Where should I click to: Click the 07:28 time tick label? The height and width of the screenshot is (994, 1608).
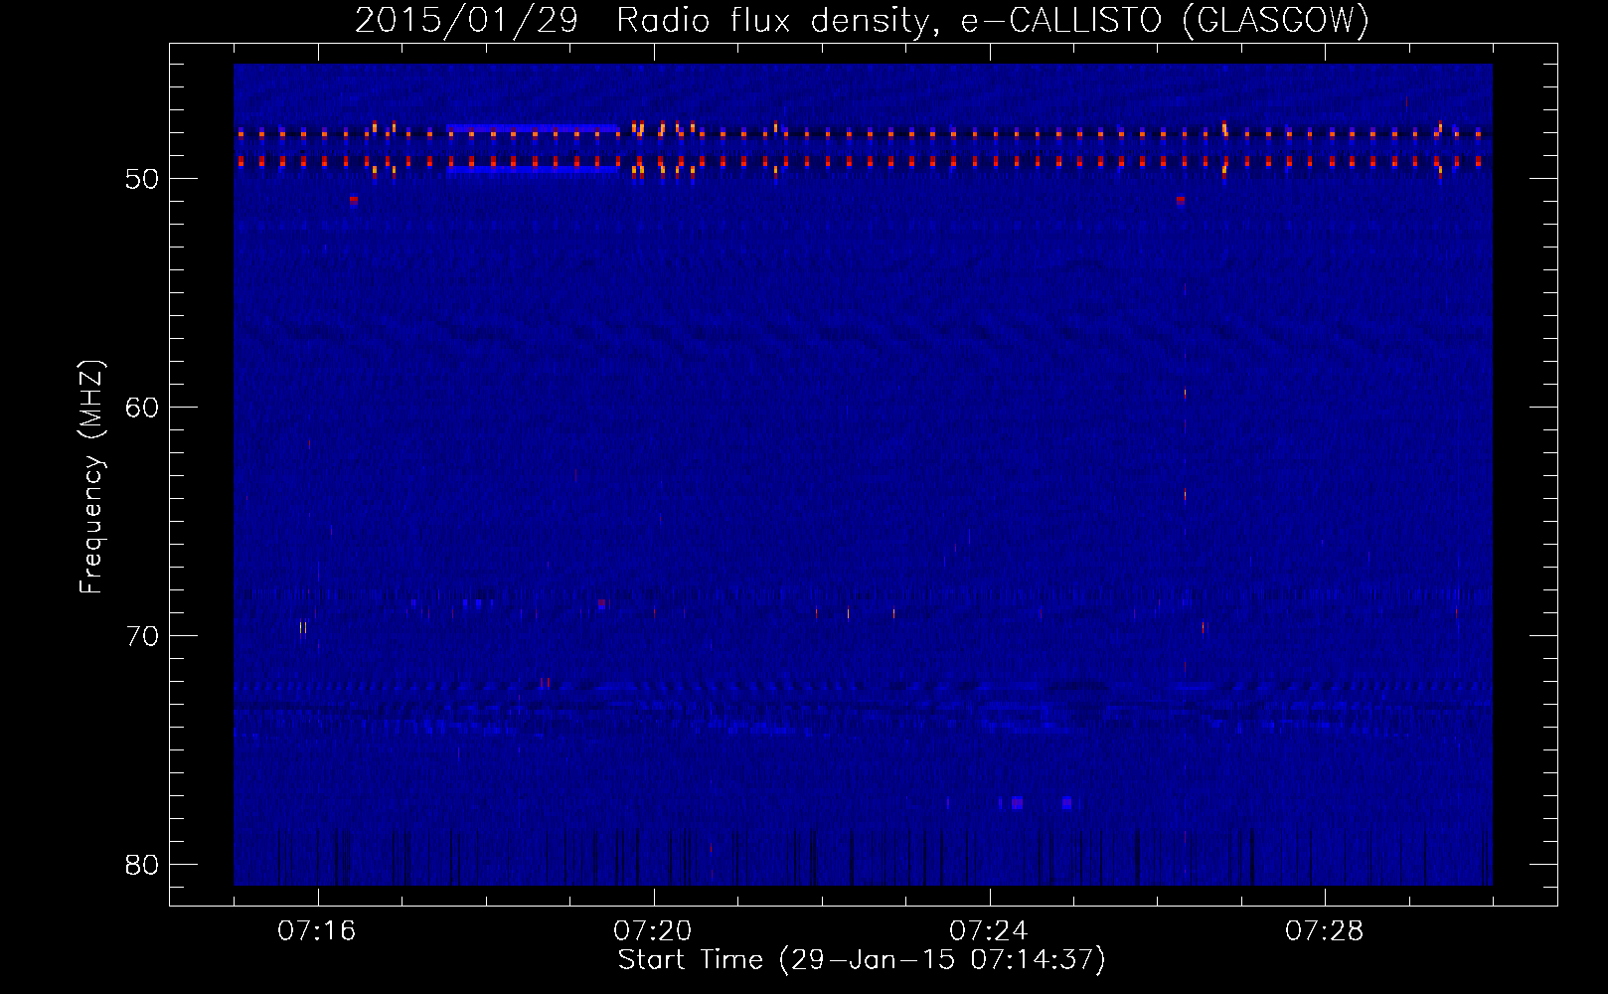tap(1325, 931)
